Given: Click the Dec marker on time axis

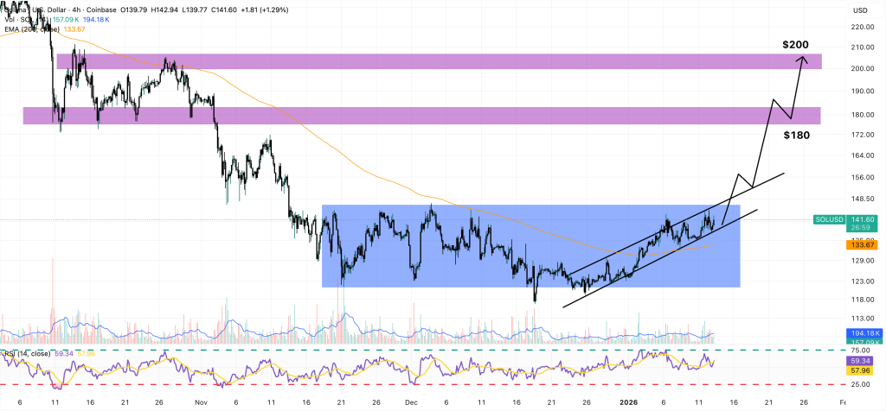Looking at the screenshot, I should 411,402.
